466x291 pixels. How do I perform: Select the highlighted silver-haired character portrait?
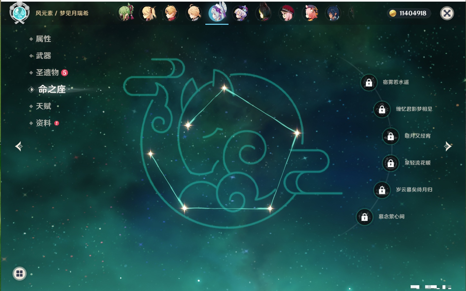217,13
